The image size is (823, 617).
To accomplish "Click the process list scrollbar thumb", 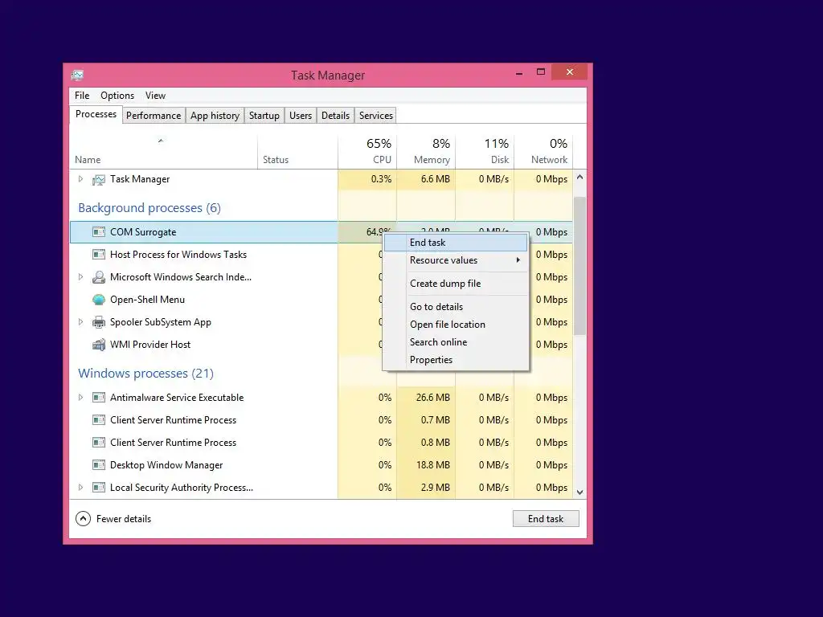I will pos(580,266).
